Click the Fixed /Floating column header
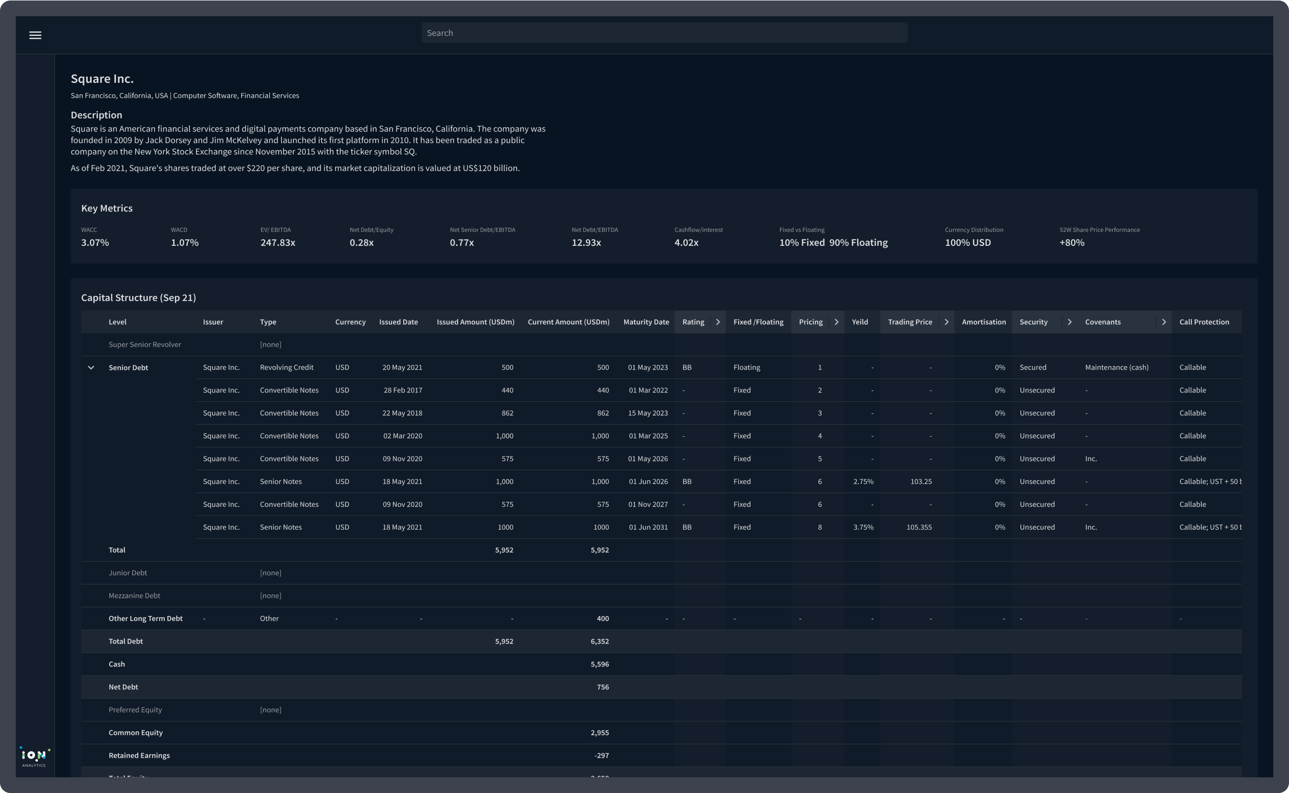Viewport: 1289px width, 793px height. 758,322
